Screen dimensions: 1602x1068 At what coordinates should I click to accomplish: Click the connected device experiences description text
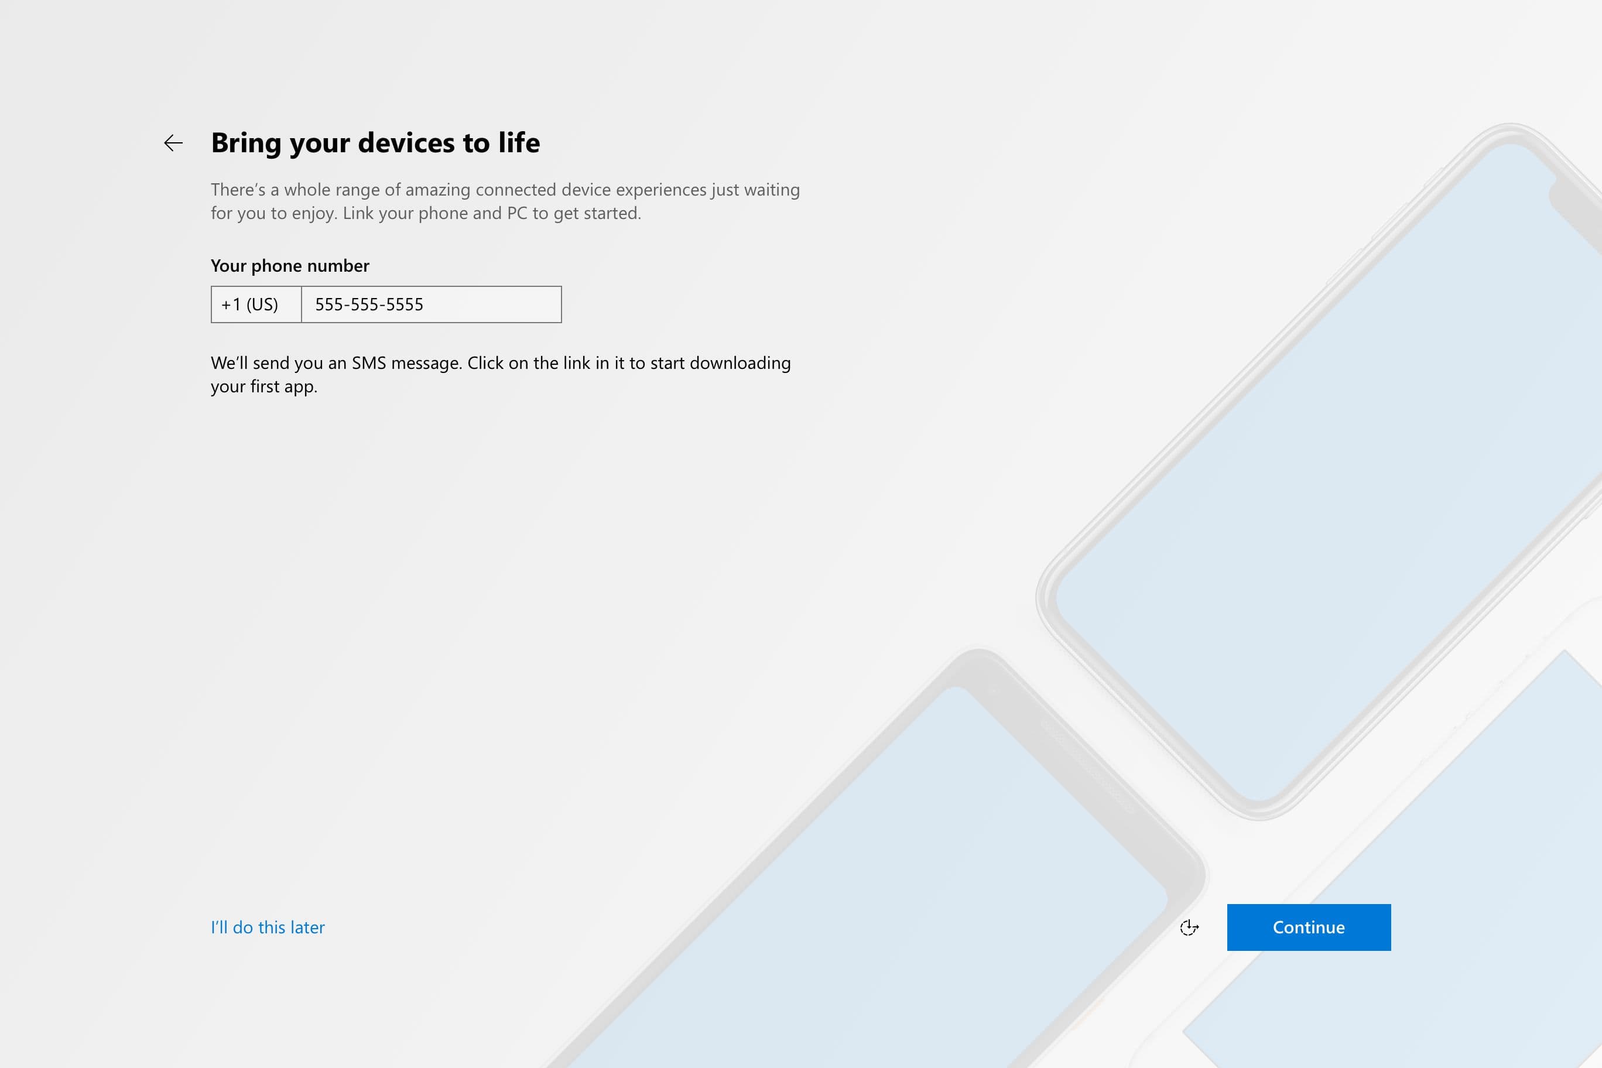click(505, 190)
